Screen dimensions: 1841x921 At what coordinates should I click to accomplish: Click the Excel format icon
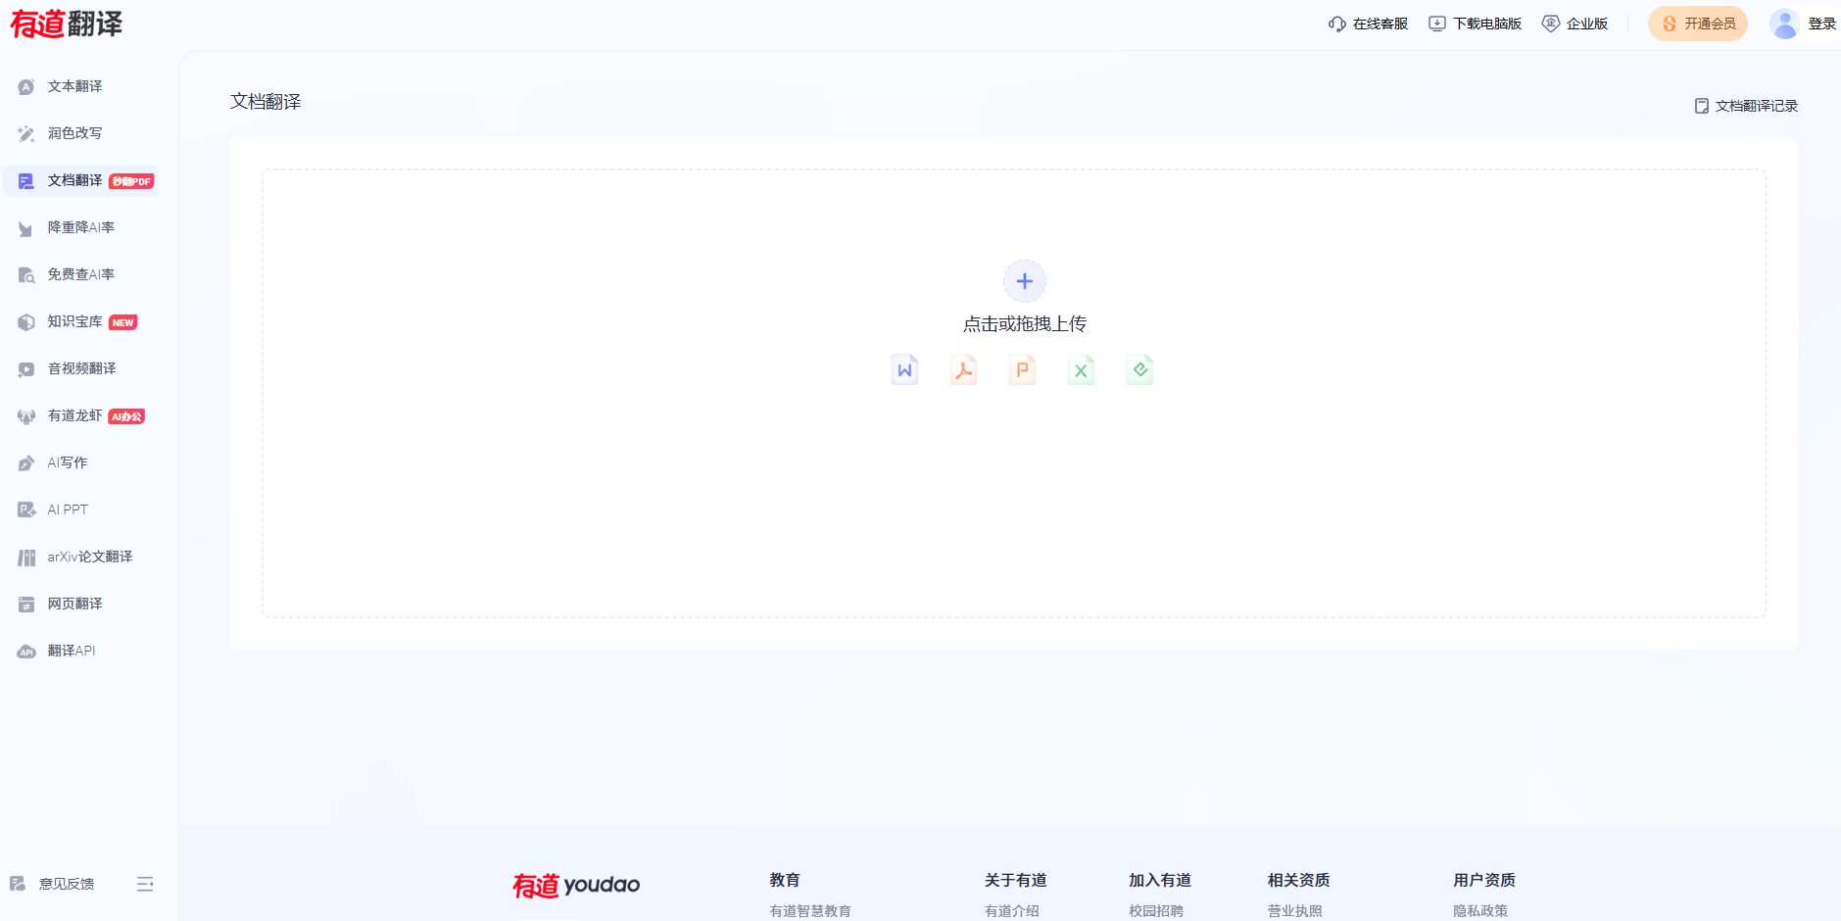point(1081,369)
